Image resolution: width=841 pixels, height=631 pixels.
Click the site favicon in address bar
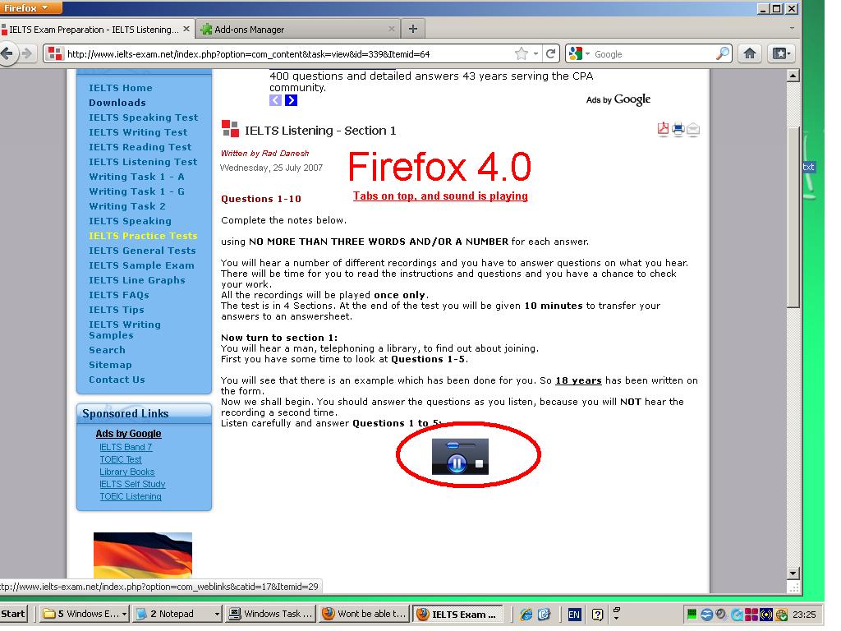(x=55, y=53)
